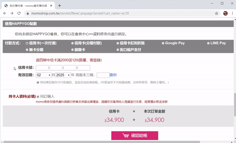Maximize the Chrome window

tap(222, 3)
